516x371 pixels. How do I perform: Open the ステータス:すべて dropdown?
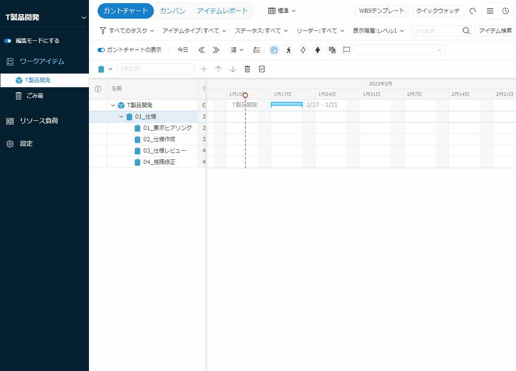pyautogui.click(x=261, y=31)
